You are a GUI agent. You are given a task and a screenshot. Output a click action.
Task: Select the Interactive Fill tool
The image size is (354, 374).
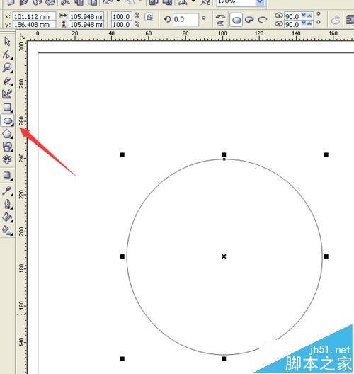[7, 231]
